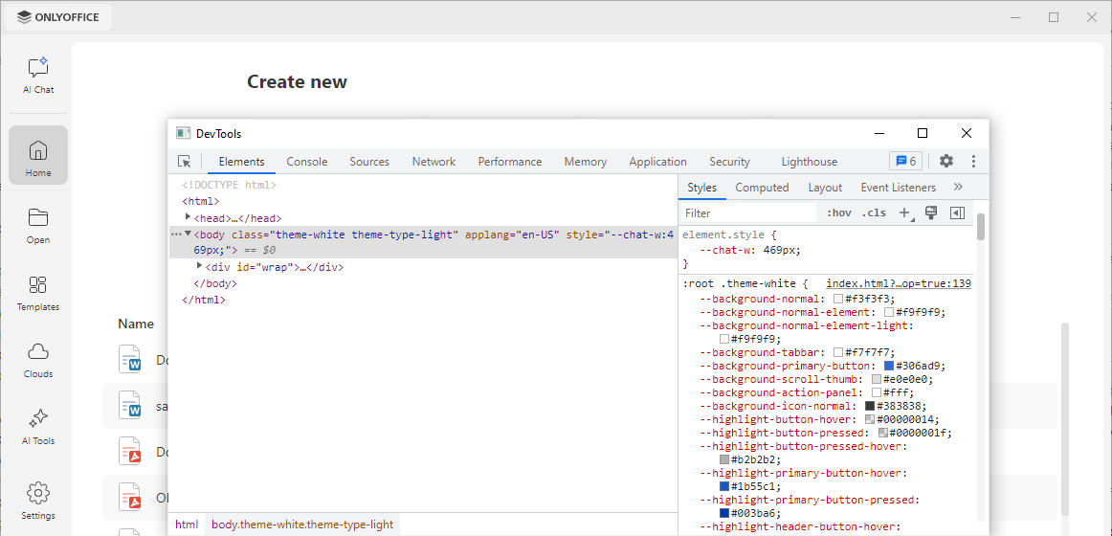Launch AI Tools from sidebar

point(38,427)
